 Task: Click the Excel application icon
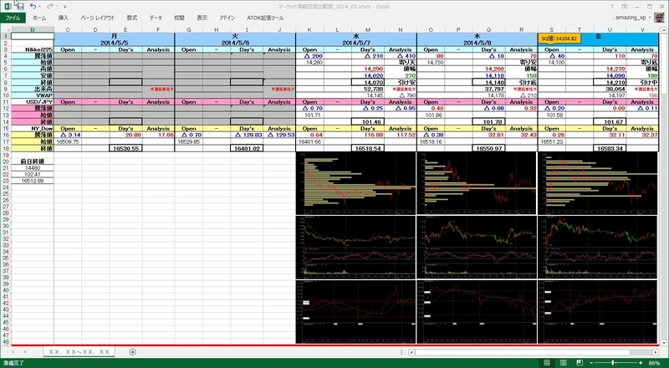pyautogui.click(x=8, y=7)
